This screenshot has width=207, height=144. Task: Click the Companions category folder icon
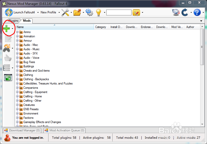[x=21, y=88]
